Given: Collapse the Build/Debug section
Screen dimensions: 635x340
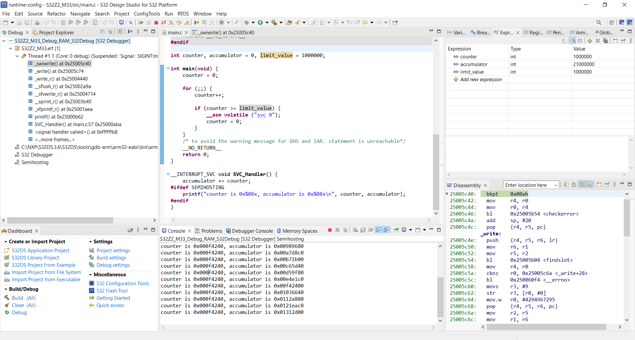Looking at the screenshot, I should point(6,289).
